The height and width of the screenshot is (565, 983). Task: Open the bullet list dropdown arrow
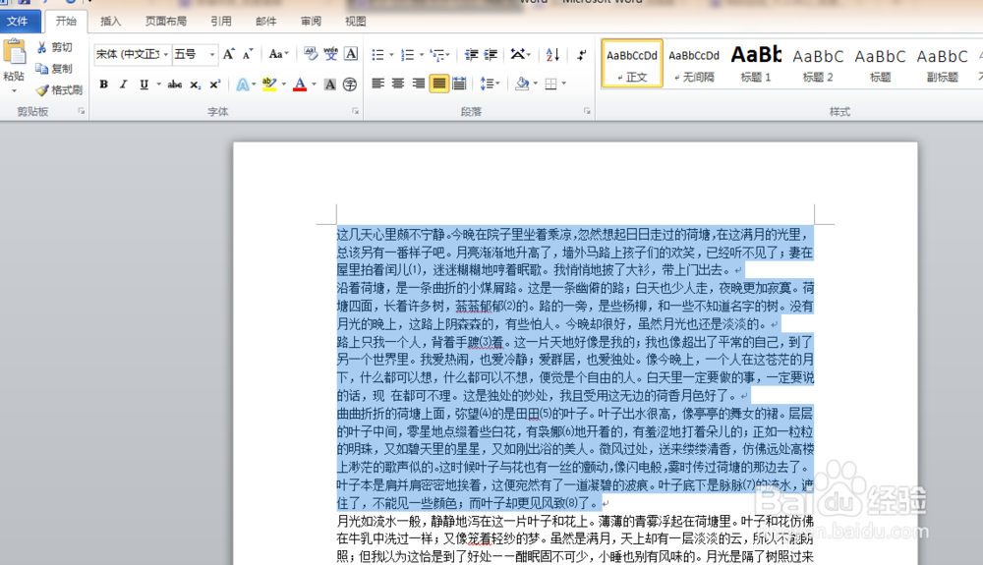click(391, 54)
